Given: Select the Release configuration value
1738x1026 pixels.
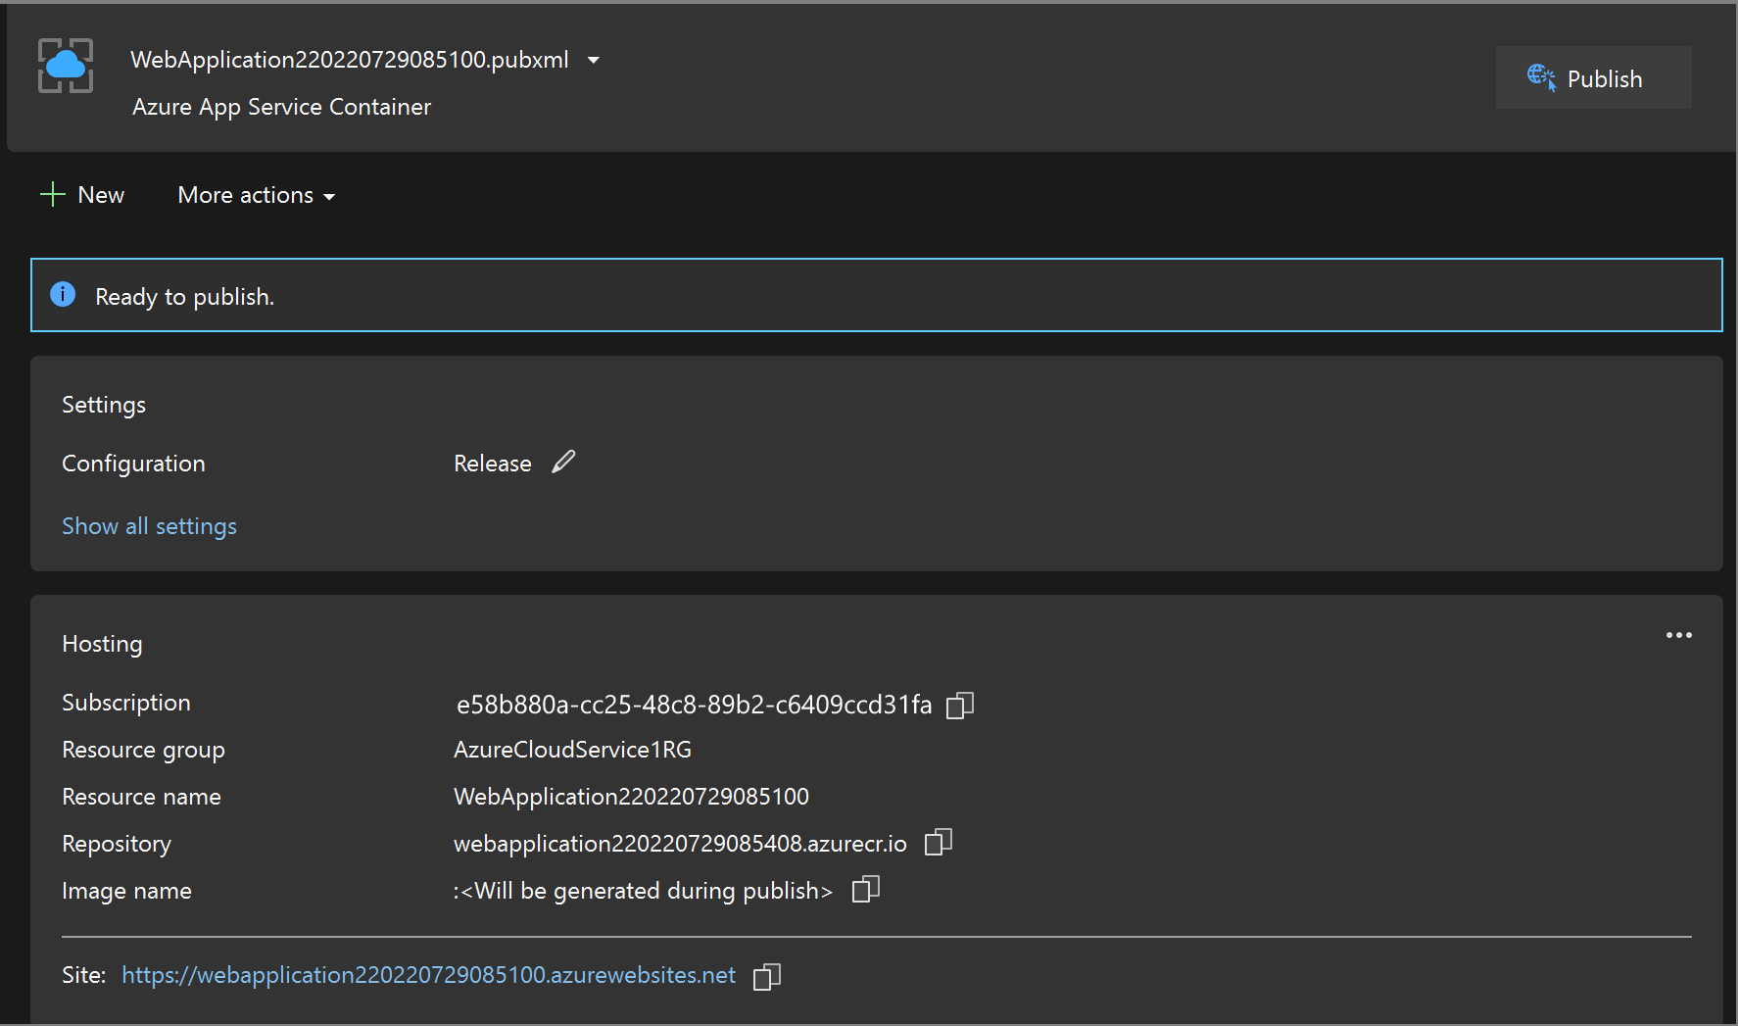Looking at the screenshot, I should pos(493,464).
